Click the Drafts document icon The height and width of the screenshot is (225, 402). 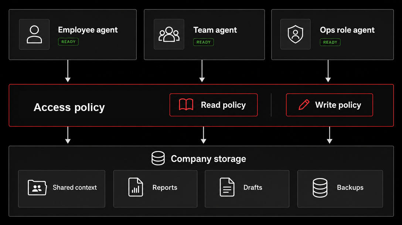227,187
